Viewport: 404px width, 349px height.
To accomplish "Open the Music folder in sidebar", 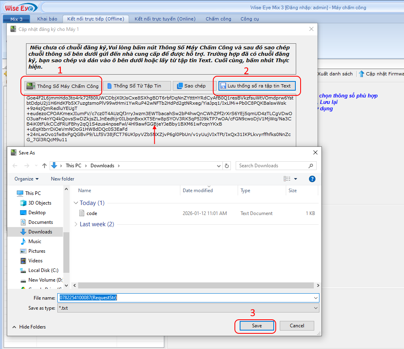I will 34,241.
